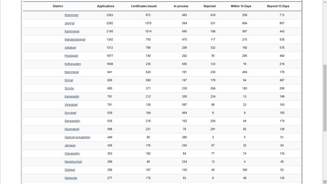The height and width of the screenshot is (184, 327).
Task: Go to the Karimnagar district details
Action: 72,31
